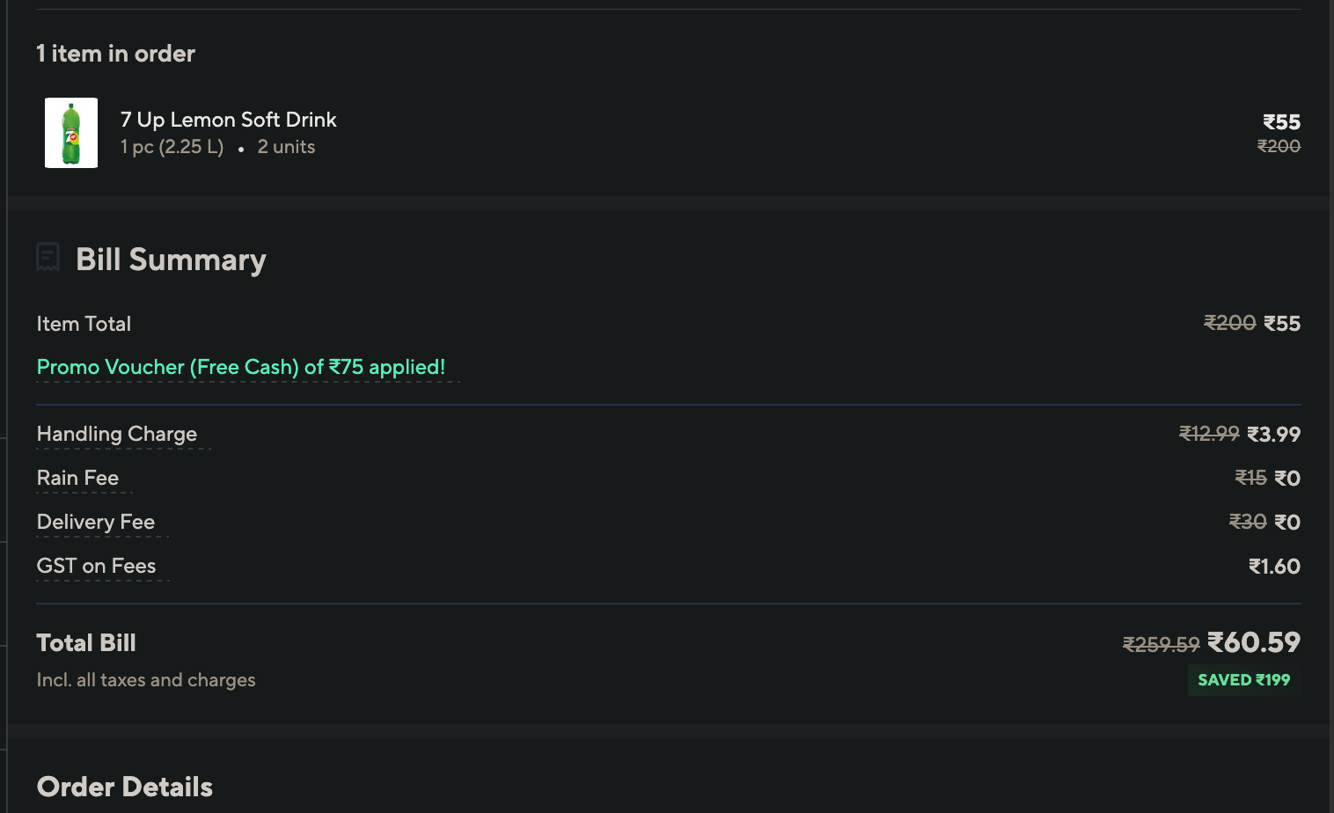This screenshot has height=813, width=1334.
Task: Show Delivery Fee explanation
Action: pos(96,522)
